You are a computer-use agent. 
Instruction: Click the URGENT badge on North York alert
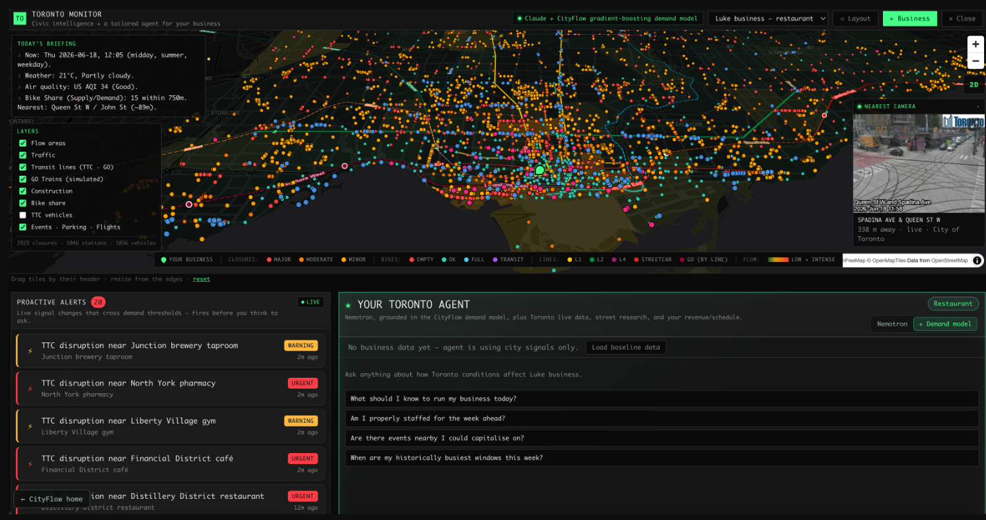click(x=303, y=383)
